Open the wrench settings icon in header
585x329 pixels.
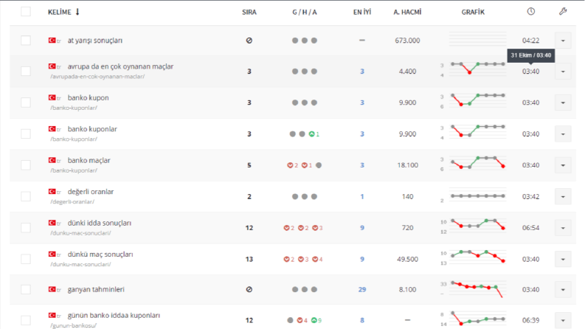point(563,12)
